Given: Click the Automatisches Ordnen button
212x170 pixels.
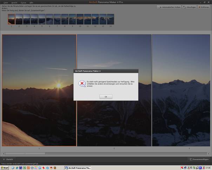Looking at the screenshot, I should [169, 7].
